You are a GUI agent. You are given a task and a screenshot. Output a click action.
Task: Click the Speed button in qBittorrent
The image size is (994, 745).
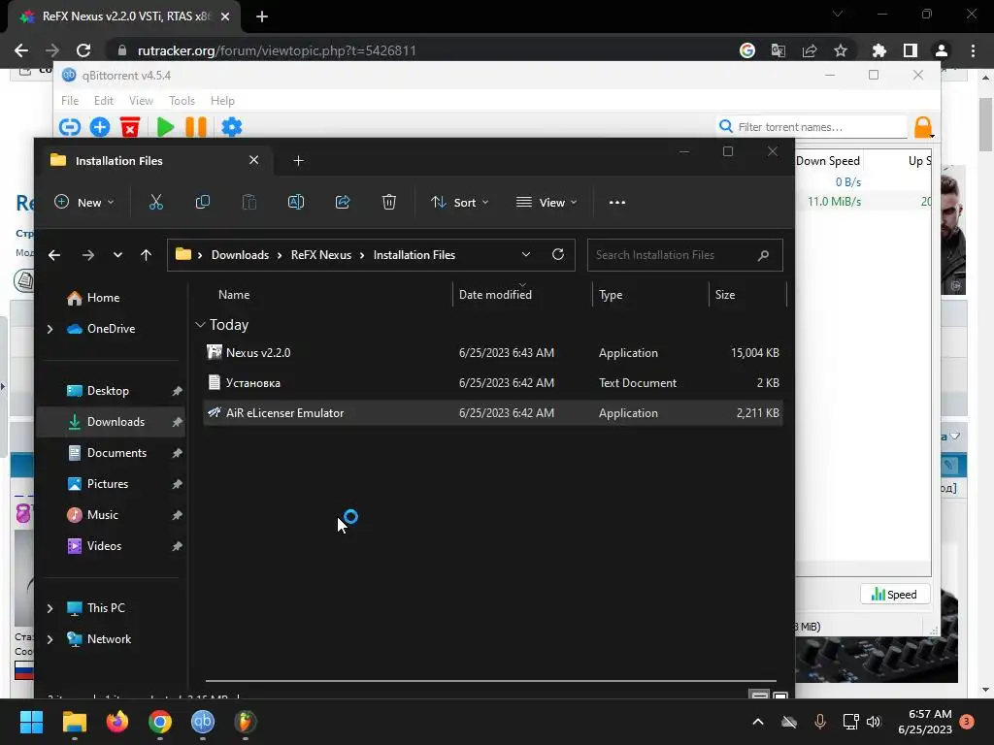(894, 595)
